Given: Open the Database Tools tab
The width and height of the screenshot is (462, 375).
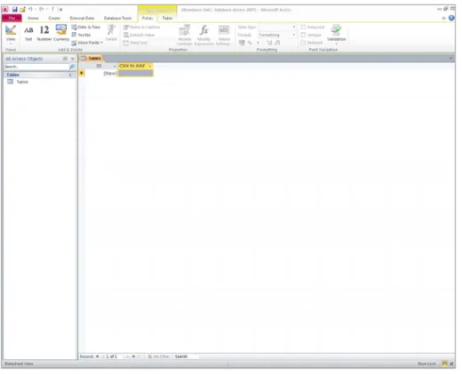Looking at the screenshot, I should [117, 18].
